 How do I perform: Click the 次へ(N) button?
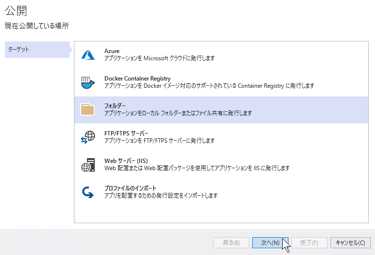click(x=270, y=243)
